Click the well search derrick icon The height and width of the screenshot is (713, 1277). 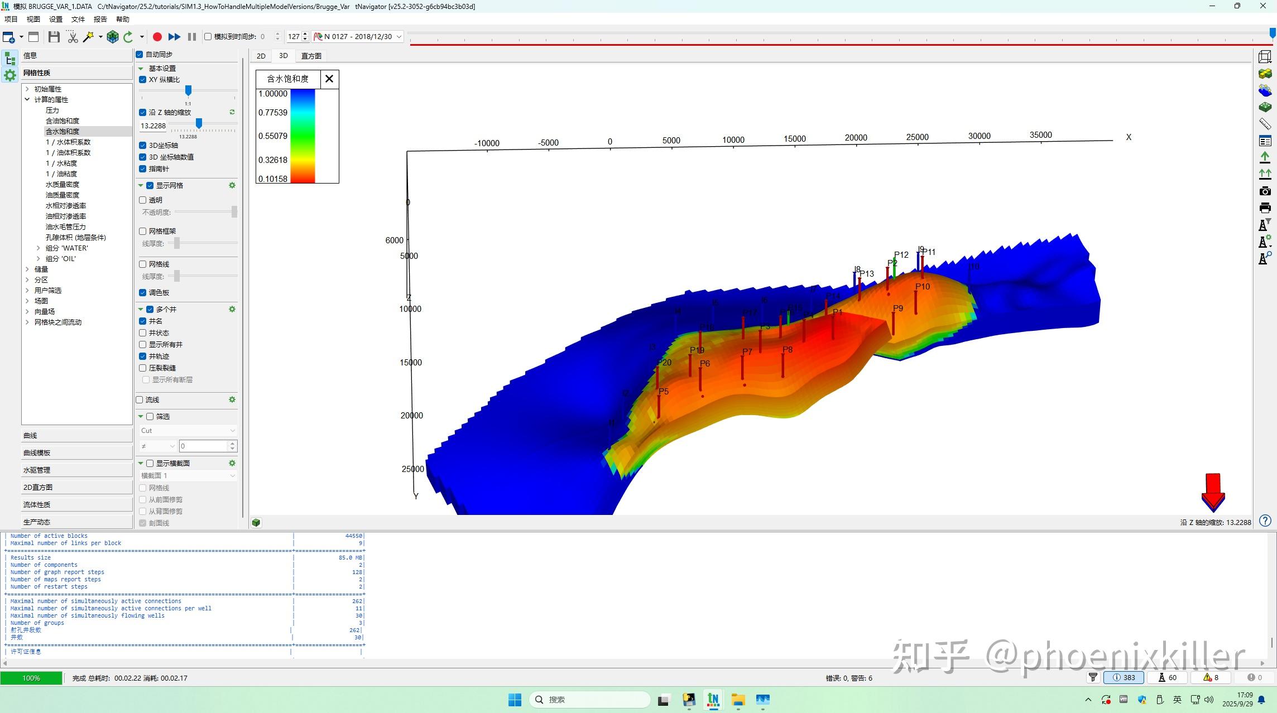(x=1265, y=258)
